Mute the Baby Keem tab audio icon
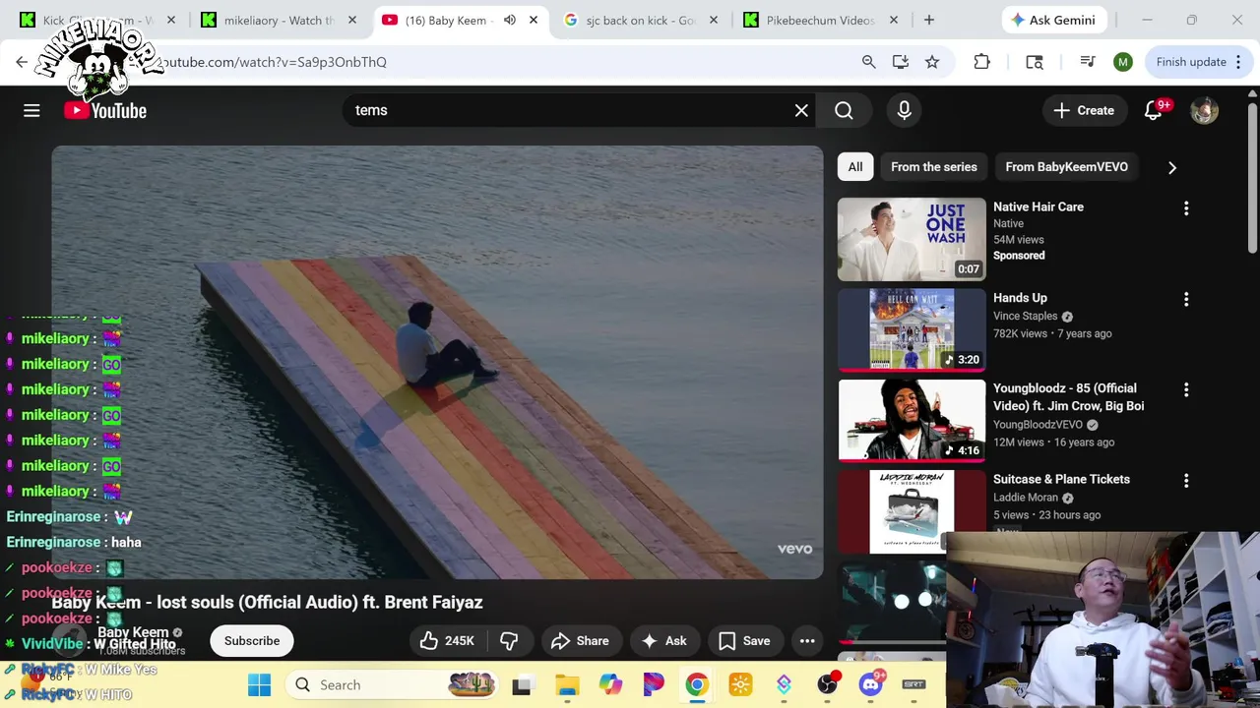Image resolution: width=1260 pixels, height=708 pixels. (509, 20)
